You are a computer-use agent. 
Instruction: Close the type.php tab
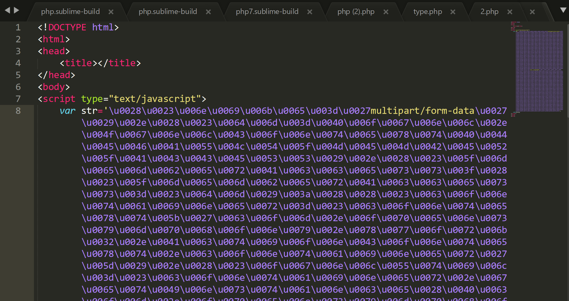click(453, 12)
